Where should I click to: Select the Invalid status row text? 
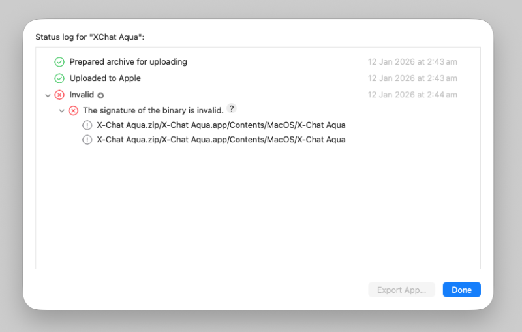(x=82, y=95)
